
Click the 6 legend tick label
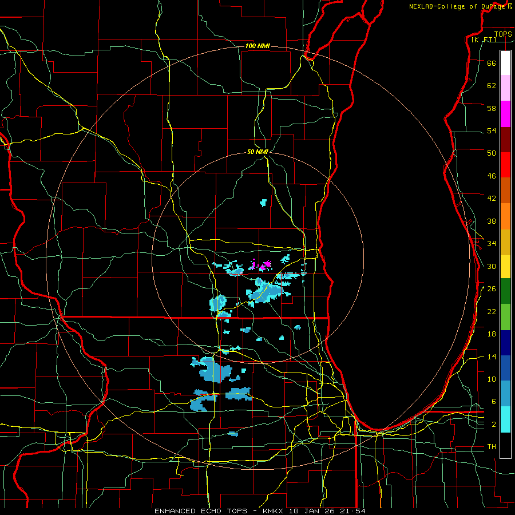(493, 401)
